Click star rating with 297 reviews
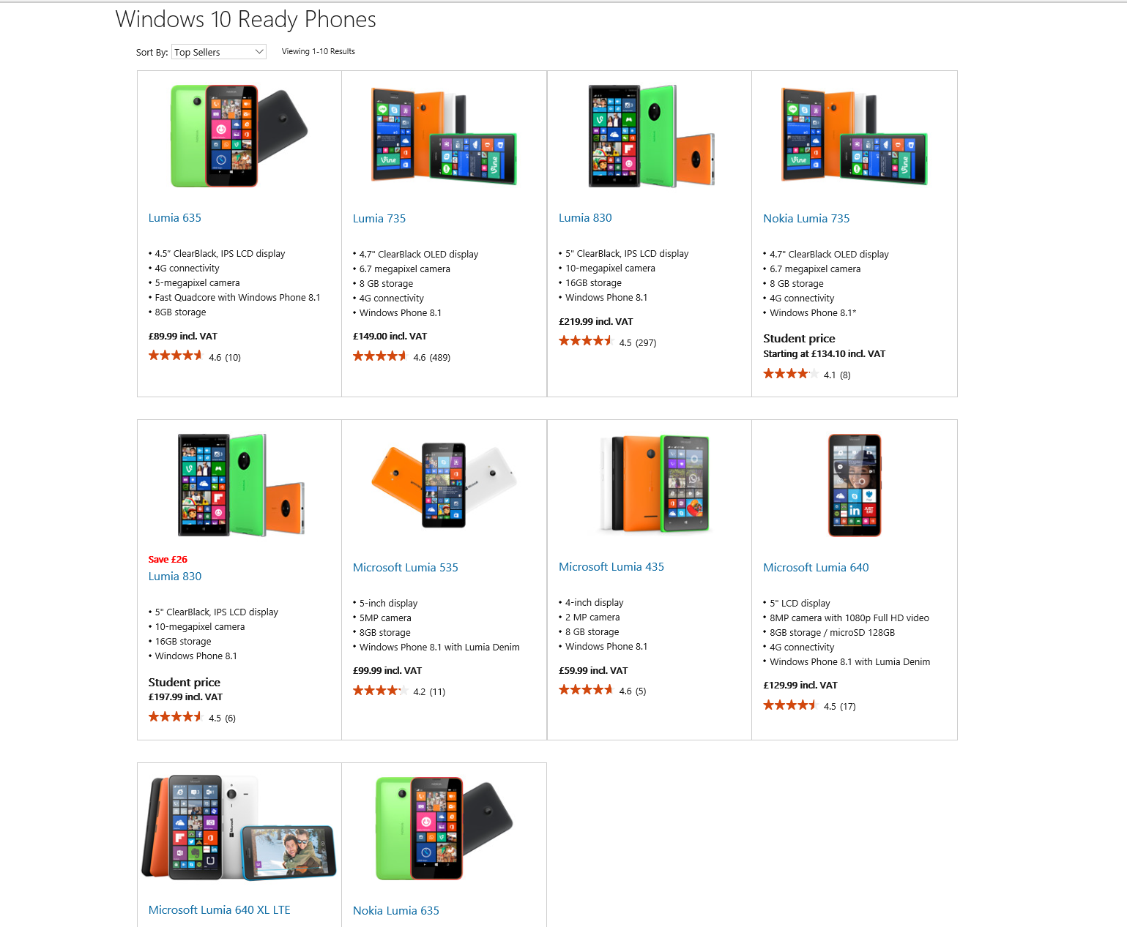The width and height of the screenshot is (1127, 927). click(x=585, y=341)
